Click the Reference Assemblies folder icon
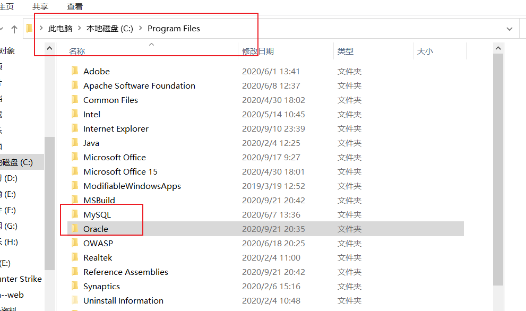This screenshot has height=311, width=526. tap(75, 271)
